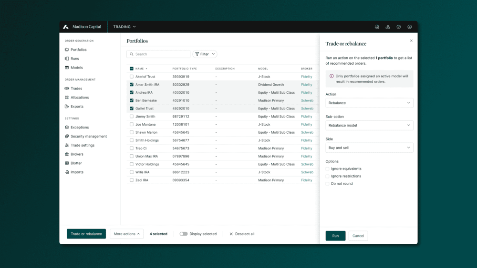Select the Akerlof Trust row checkbox

(132, 77)
